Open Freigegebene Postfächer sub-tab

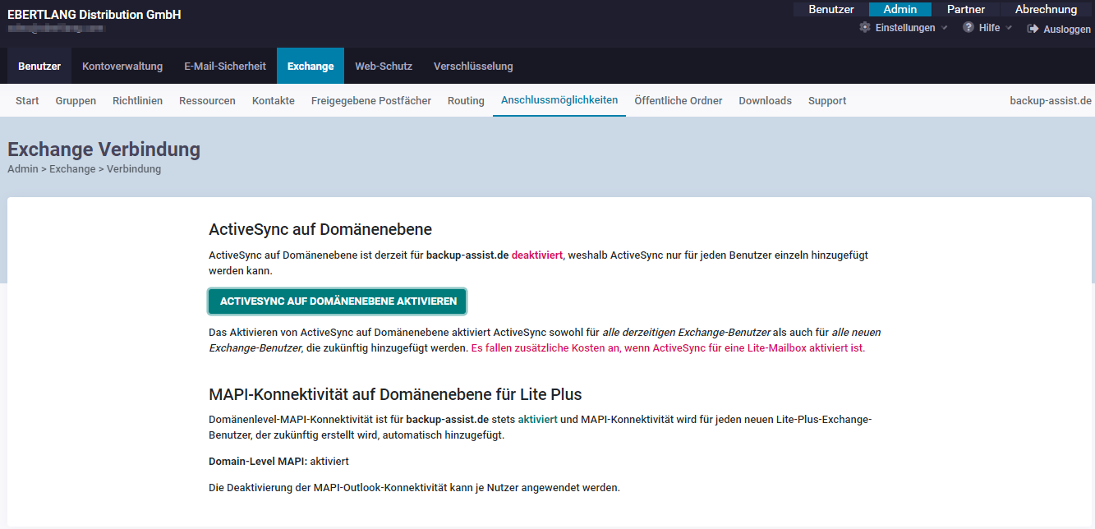click(370, 101)
